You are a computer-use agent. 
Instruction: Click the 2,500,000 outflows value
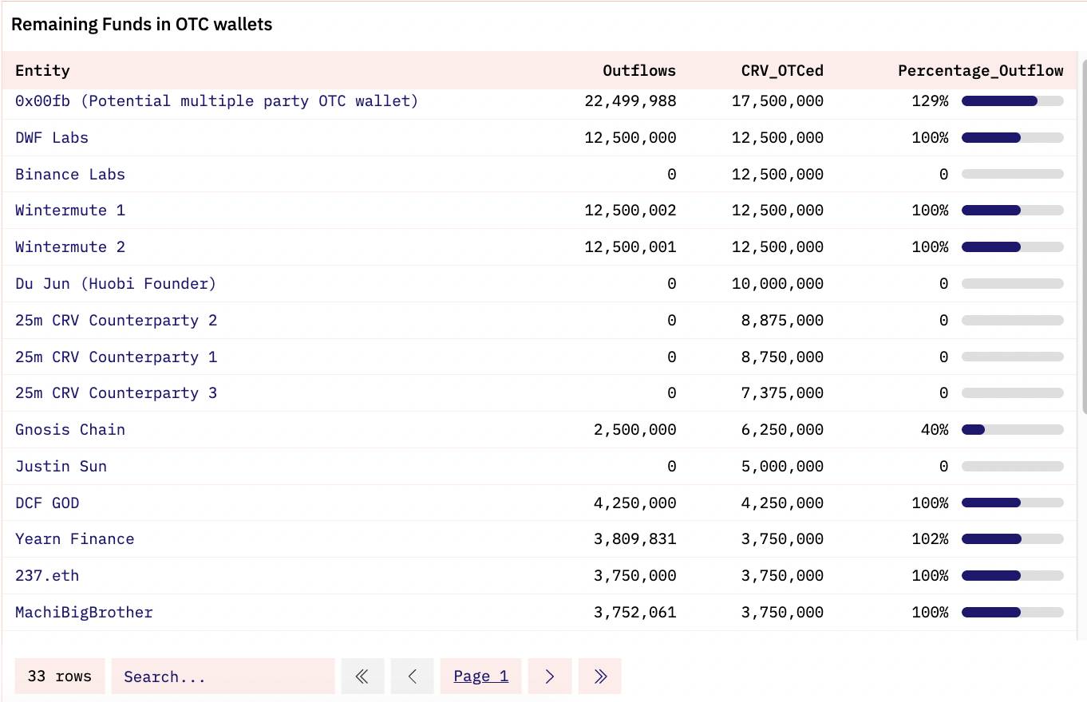coord(635,430)
